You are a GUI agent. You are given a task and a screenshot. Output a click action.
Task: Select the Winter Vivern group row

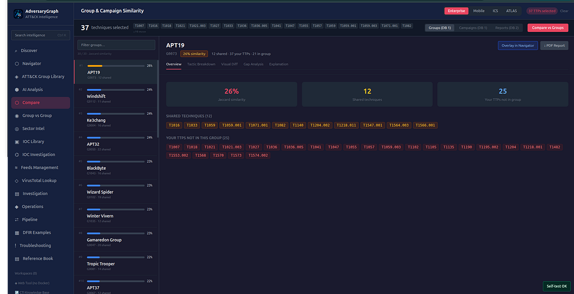[x=115, y=216]
